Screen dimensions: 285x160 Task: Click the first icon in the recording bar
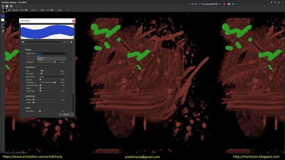[189, 4]
